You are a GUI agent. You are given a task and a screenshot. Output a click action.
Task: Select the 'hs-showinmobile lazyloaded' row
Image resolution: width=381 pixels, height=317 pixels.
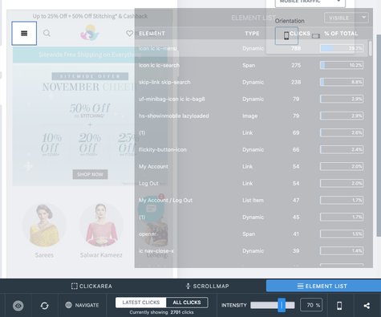[251, 116]
